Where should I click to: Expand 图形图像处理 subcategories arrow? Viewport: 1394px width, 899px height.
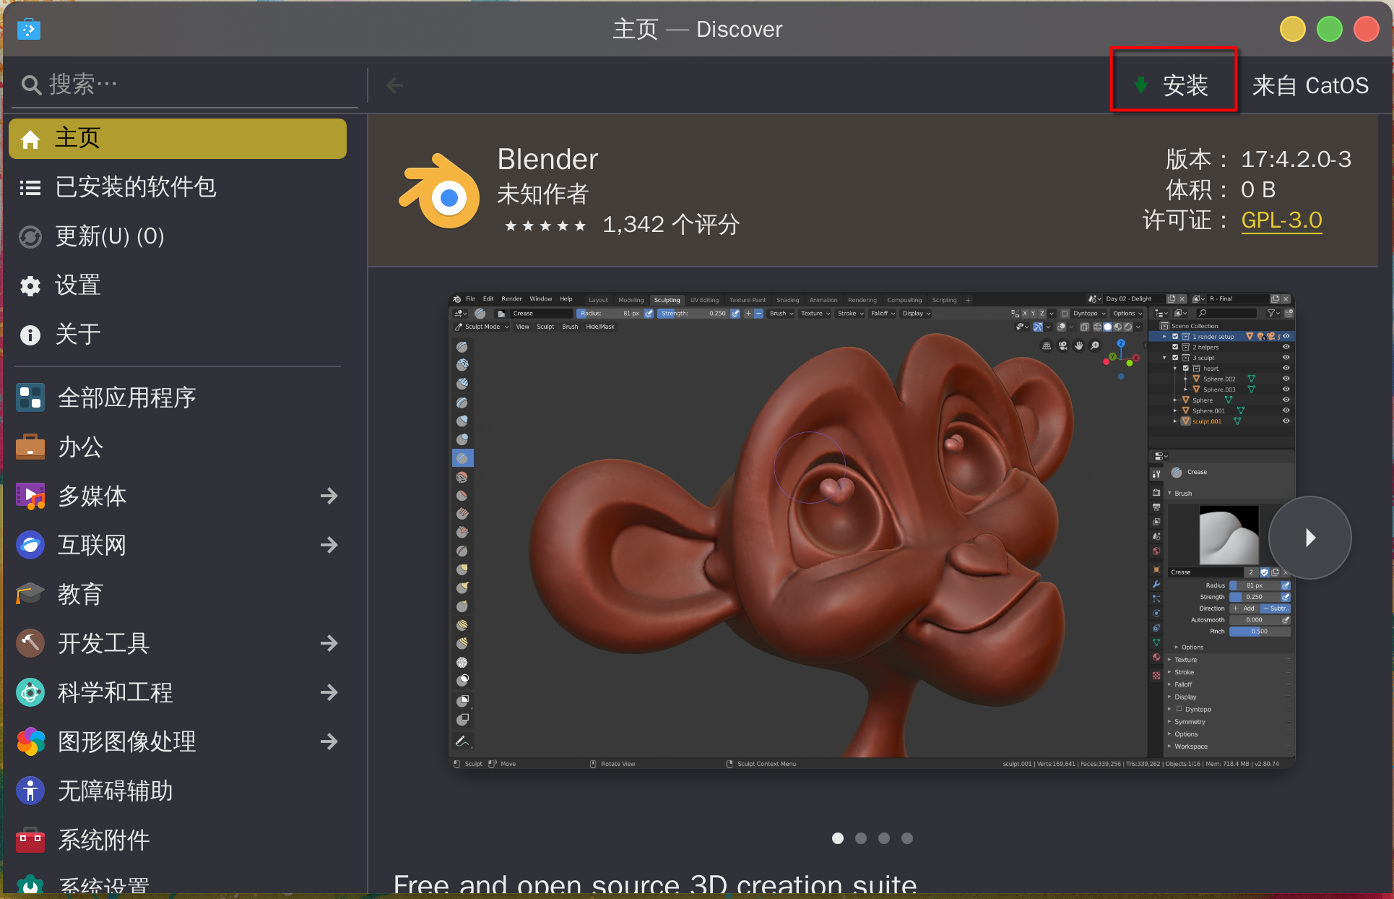click(329, 741)
